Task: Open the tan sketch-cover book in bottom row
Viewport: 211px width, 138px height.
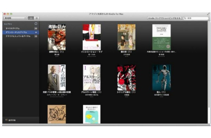Action: [57, 114]
